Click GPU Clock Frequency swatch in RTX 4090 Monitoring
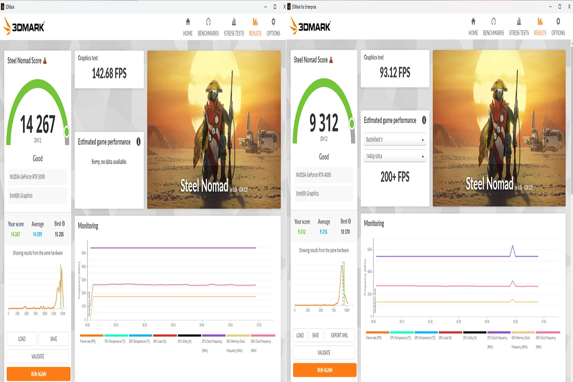Screen dimensions: 573x382 (x=548, y=332)
